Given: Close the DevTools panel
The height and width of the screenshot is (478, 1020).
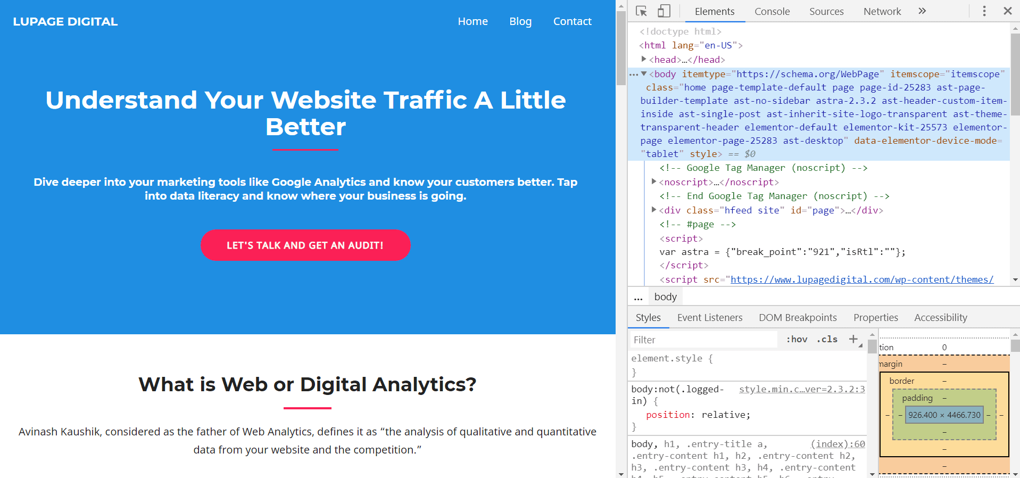Looking at the screenshot, I should tap(1008, 11).
